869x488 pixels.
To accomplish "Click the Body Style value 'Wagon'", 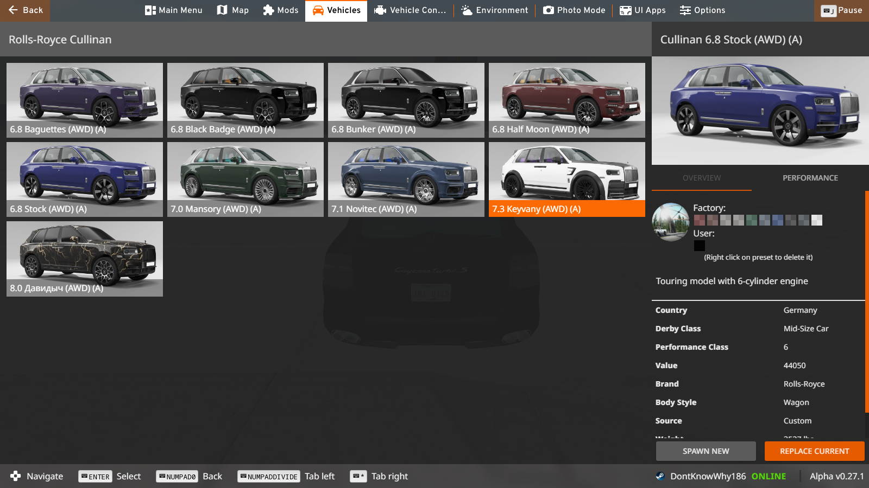I will pos(796,402).
